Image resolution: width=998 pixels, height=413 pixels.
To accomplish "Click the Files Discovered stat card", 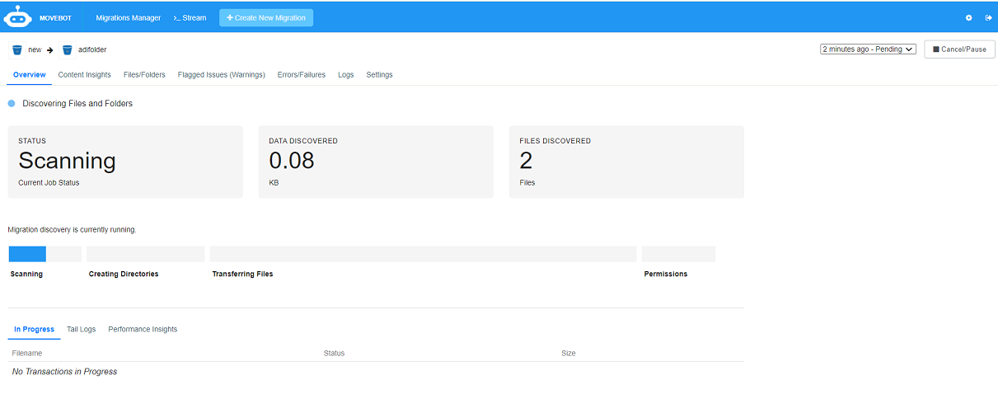I will (x=626, y=162).
